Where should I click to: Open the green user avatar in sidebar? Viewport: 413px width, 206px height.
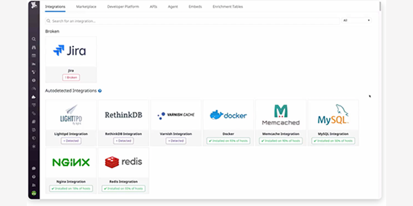(34, 193)
